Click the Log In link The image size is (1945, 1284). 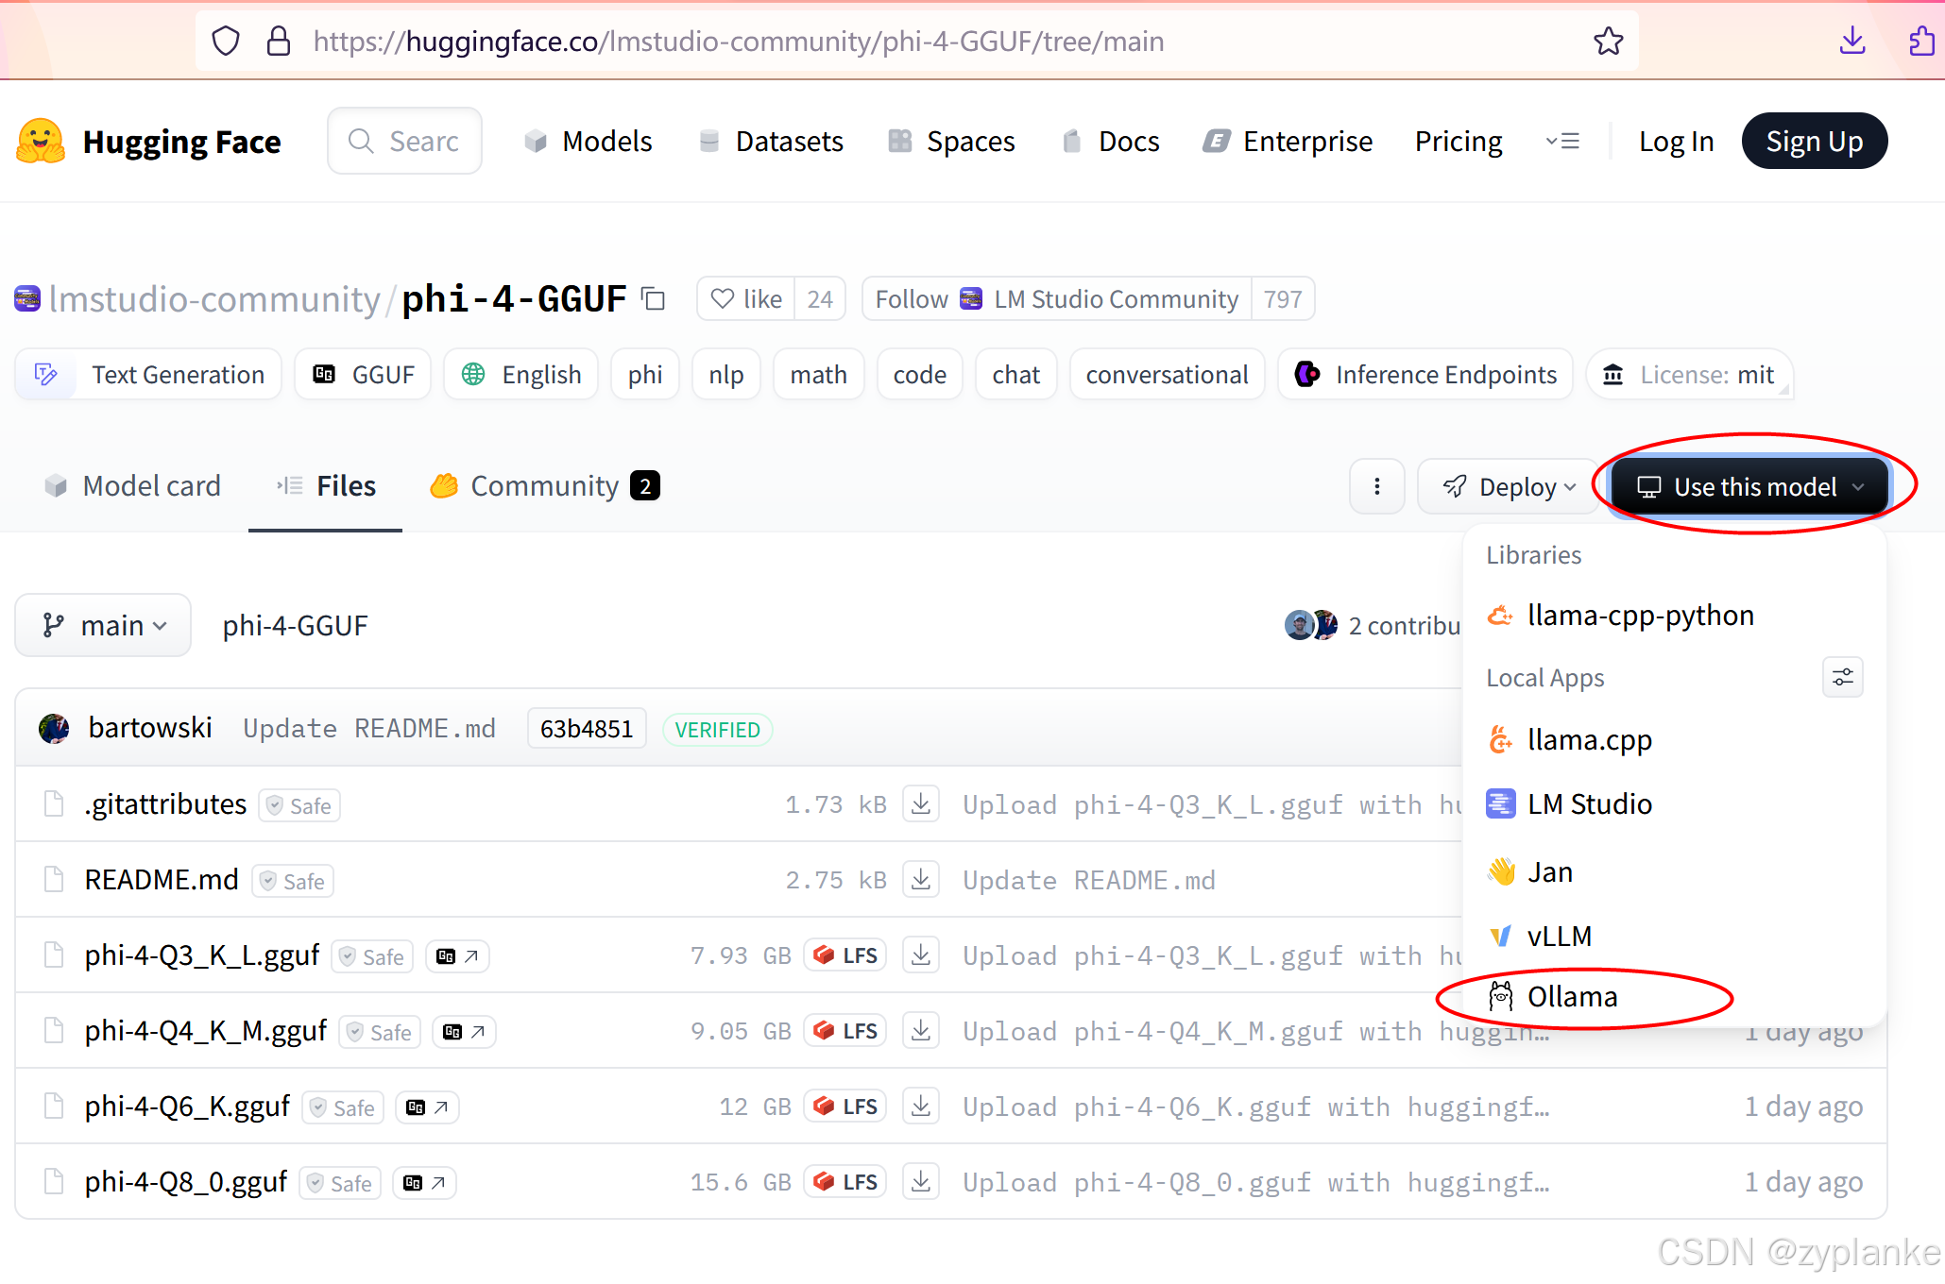[x=1676, y=142]
